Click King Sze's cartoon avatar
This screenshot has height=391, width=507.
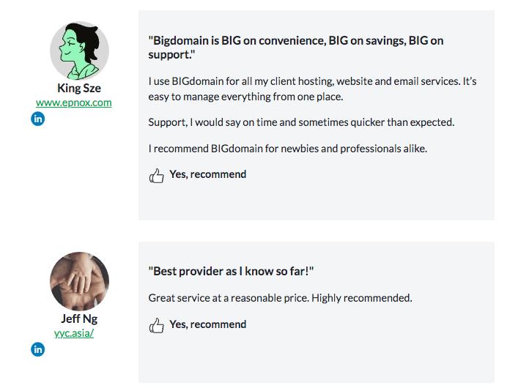(79, 51)
